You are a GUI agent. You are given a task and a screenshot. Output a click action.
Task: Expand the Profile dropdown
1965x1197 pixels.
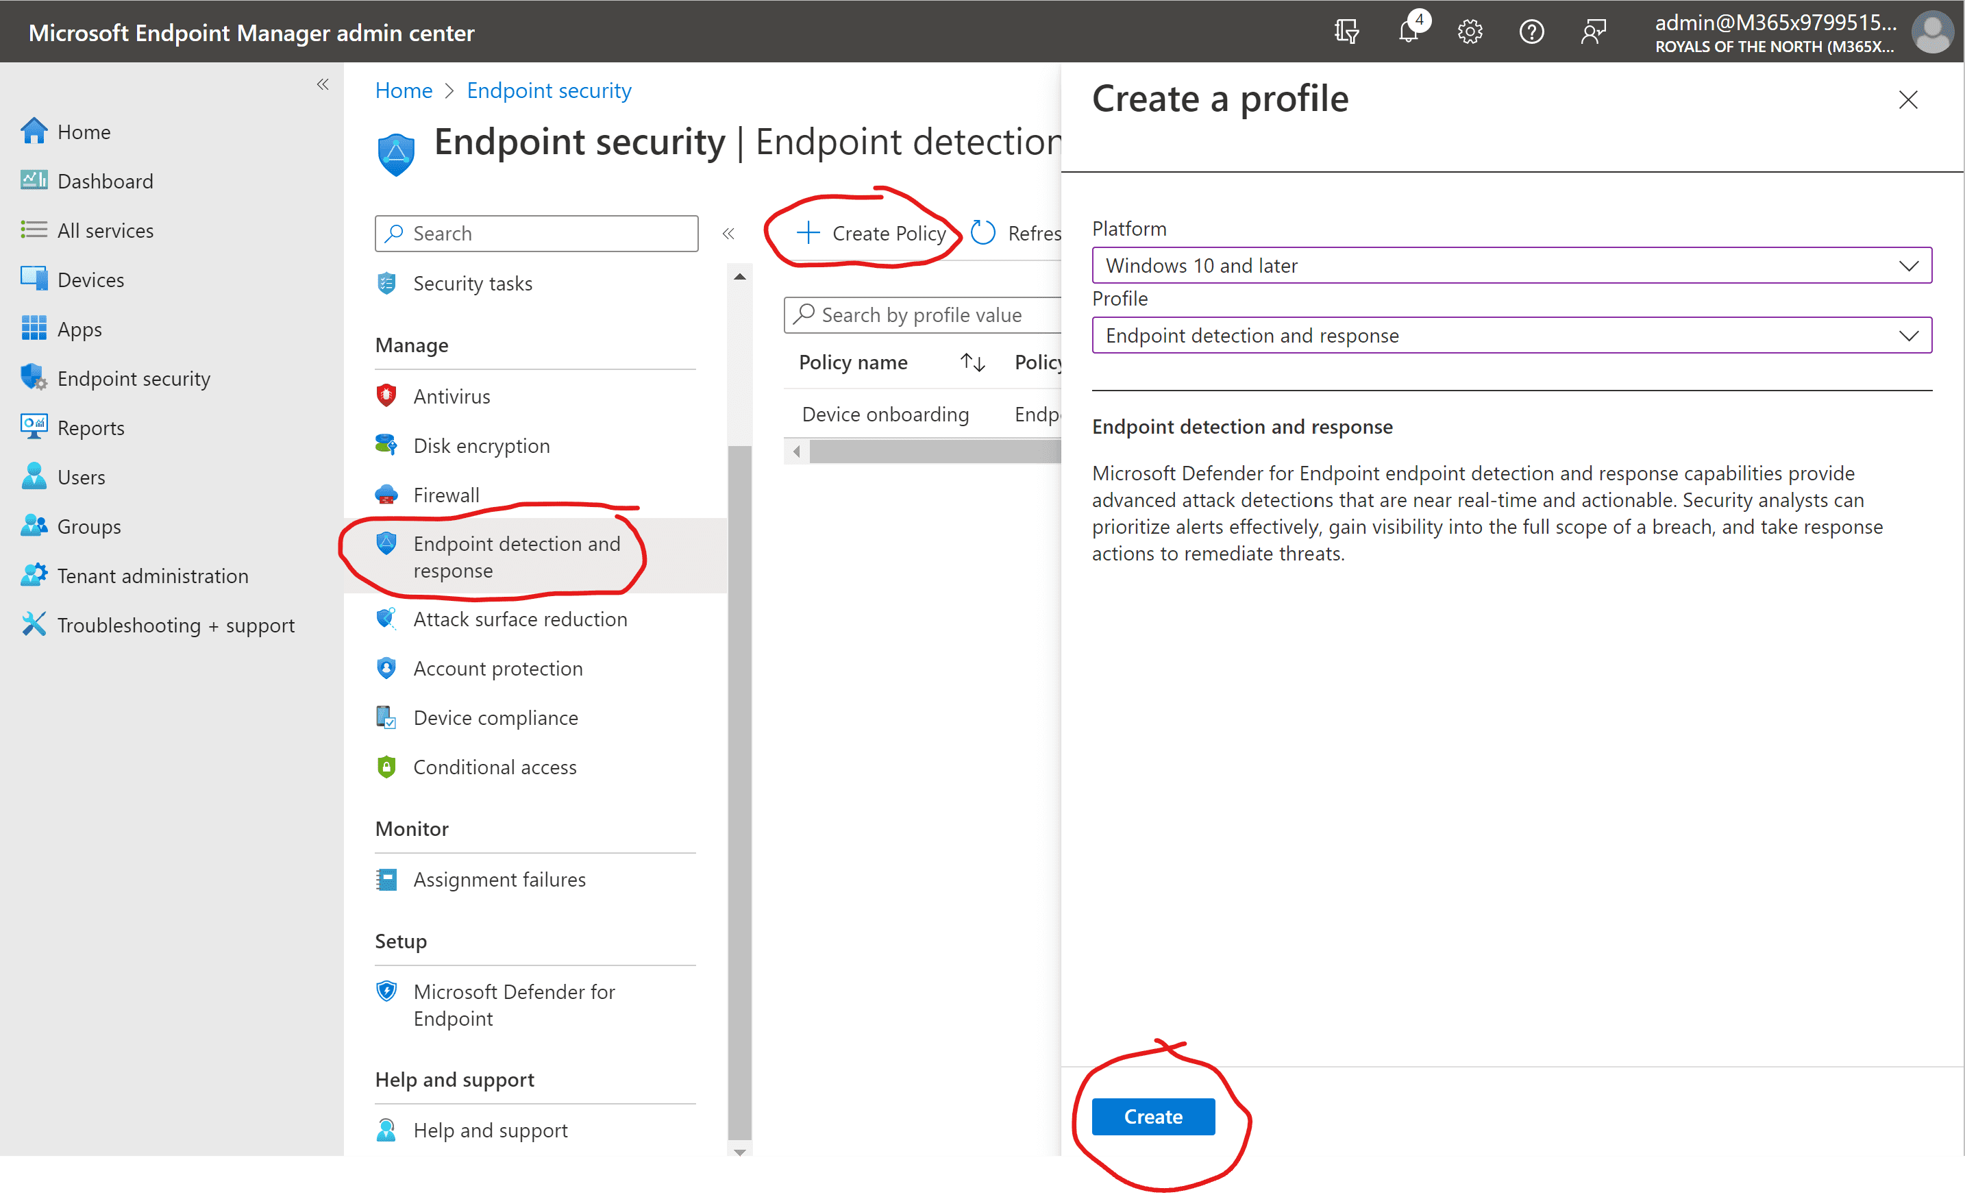(x=1907, y=335)
